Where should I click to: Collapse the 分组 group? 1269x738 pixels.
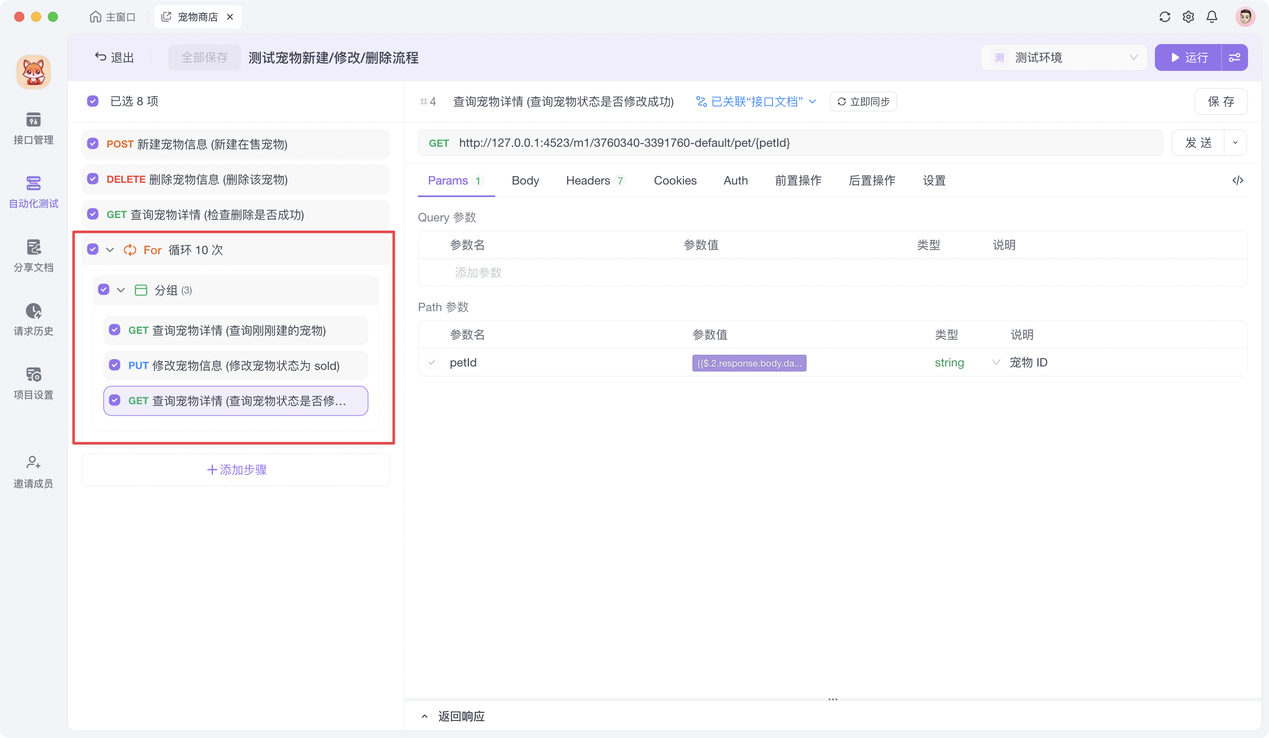tap(121, 290)
